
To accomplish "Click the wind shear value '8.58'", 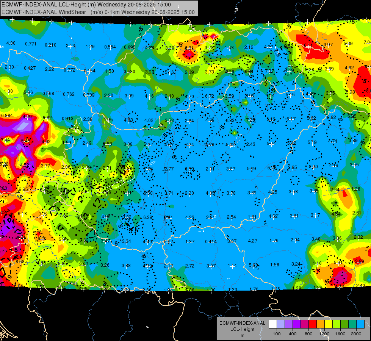I will pos(20,261).
